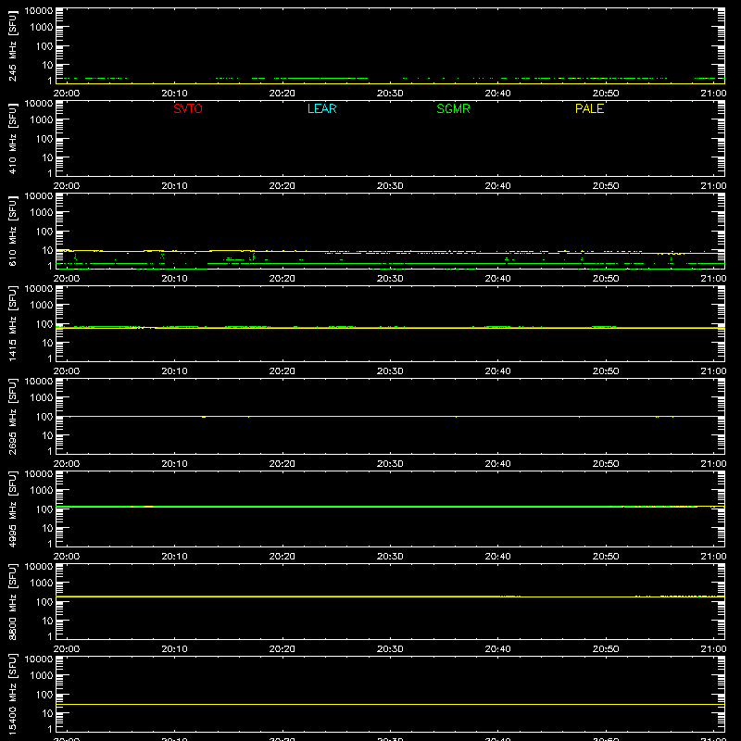Click the 20:50 label of the 8800 MHz plot
This screenshot has height=741, width=741.
606,649
